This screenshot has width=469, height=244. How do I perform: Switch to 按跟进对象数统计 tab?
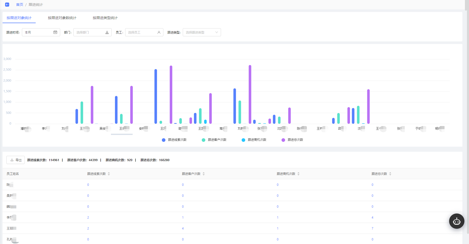(x=62, y=18)
